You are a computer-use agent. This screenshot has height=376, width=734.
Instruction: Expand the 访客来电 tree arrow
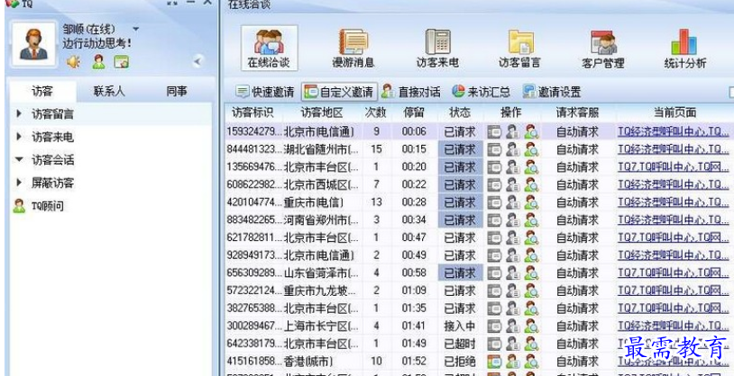(19, 137)
